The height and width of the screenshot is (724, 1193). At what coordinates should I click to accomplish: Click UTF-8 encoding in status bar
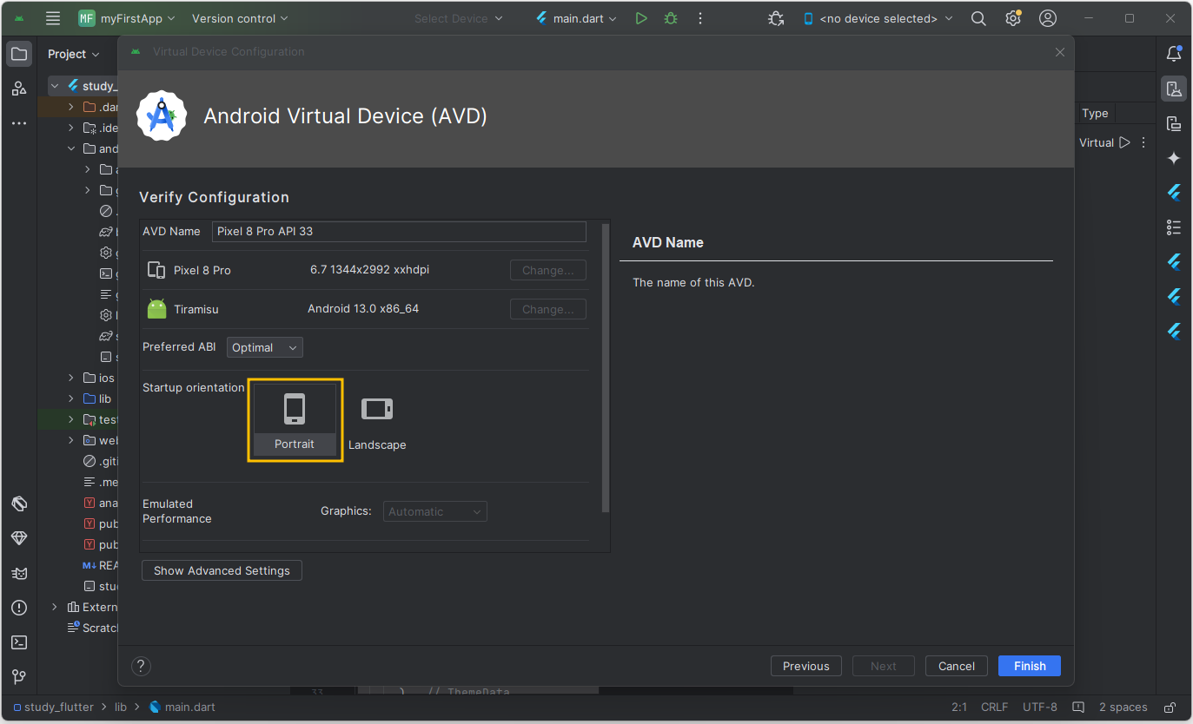click(x=1040, y=707)
